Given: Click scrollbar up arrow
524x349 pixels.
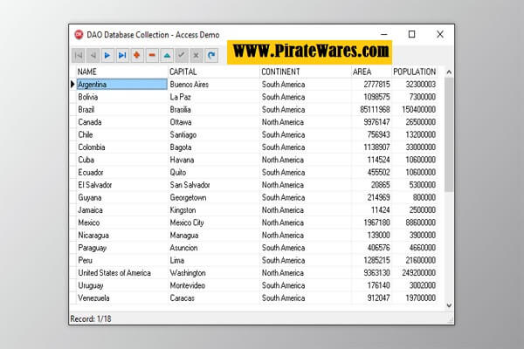Looking at the screenshot, I should tap(449, 72).
